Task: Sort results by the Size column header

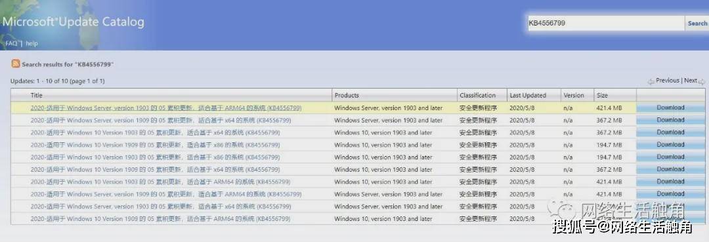Action: [602, 95]
